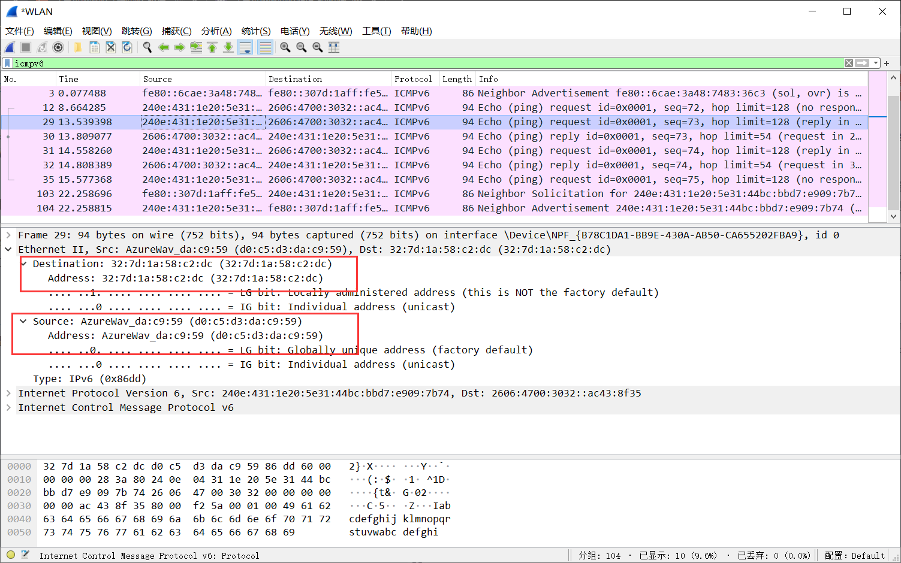
Task: Select packet 12 Echo request row
Action: coord(434,108)
